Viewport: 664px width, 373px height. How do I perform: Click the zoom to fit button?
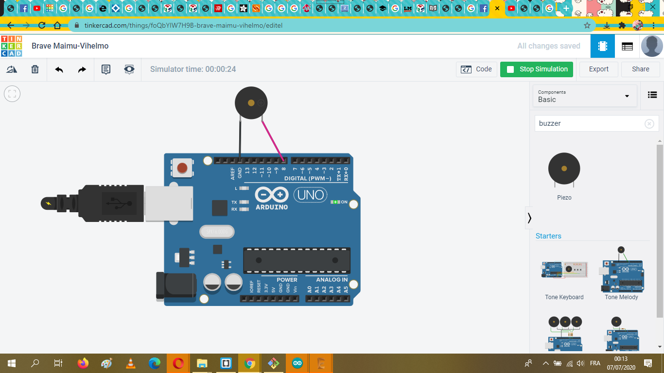[12, 94]
